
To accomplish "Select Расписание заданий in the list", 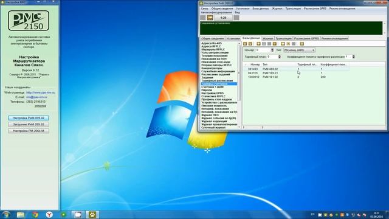I will point(216,74).
